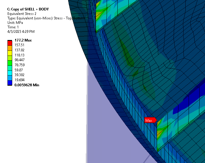The image size is (205, 163).
Task: Click the Equivalent (von-Mises) Stress type line
Action: pos(45,18)
